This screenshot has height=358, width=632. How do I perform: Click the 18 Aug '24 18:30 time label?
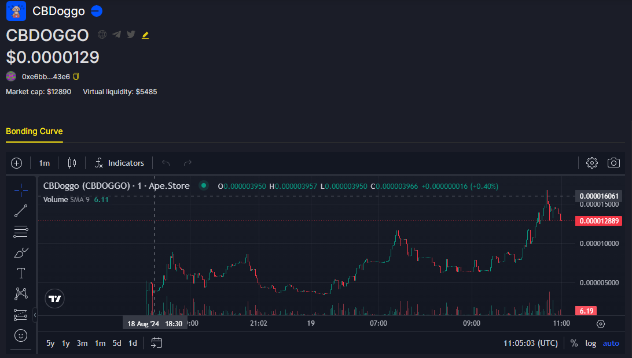tap(155, 323)
